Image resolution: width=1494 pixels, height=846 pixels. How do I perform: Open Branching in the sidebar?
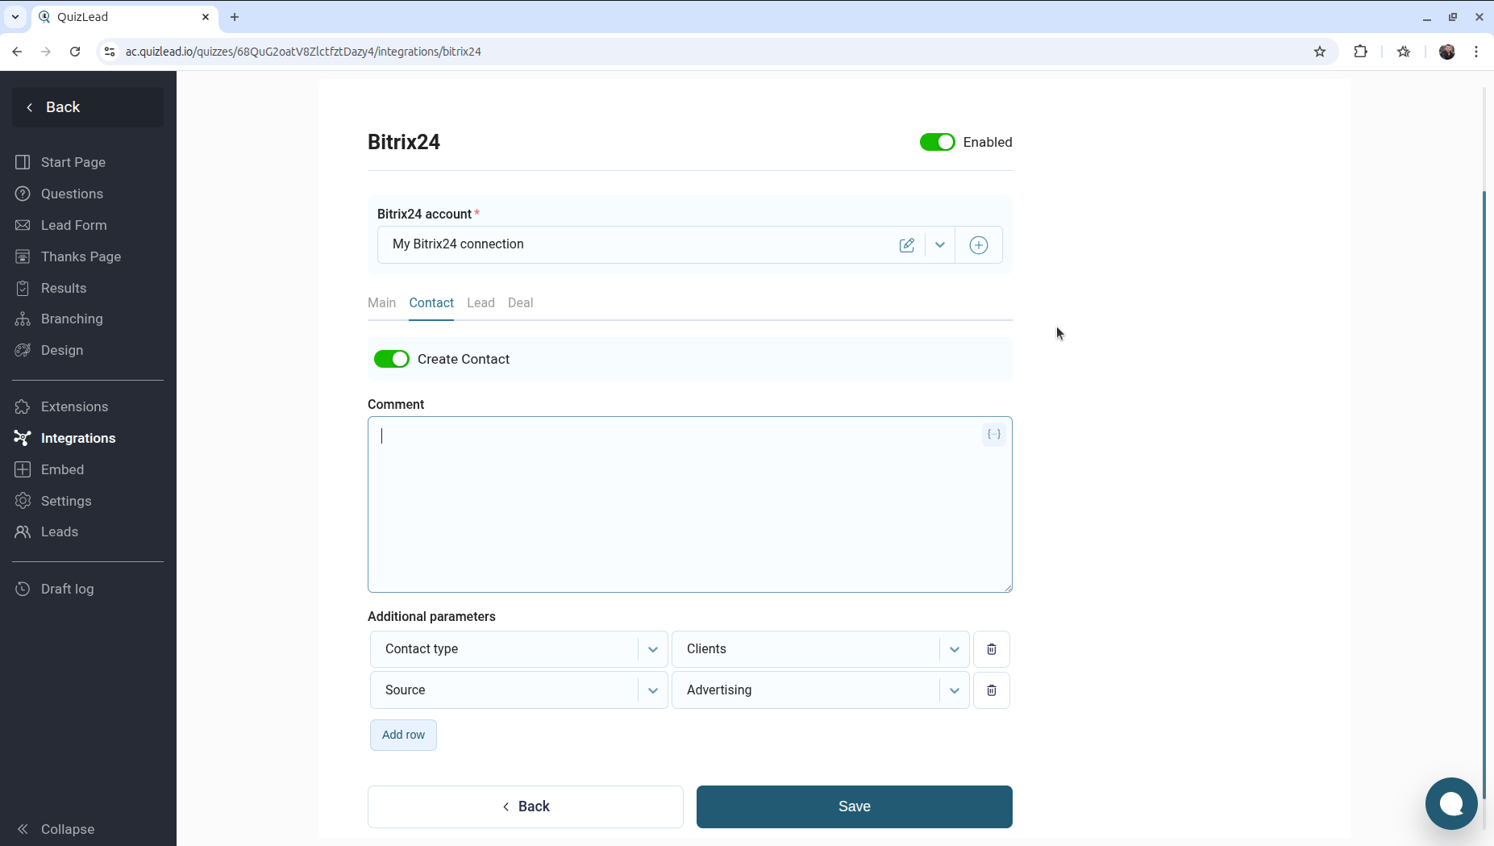tap(72, 319)
